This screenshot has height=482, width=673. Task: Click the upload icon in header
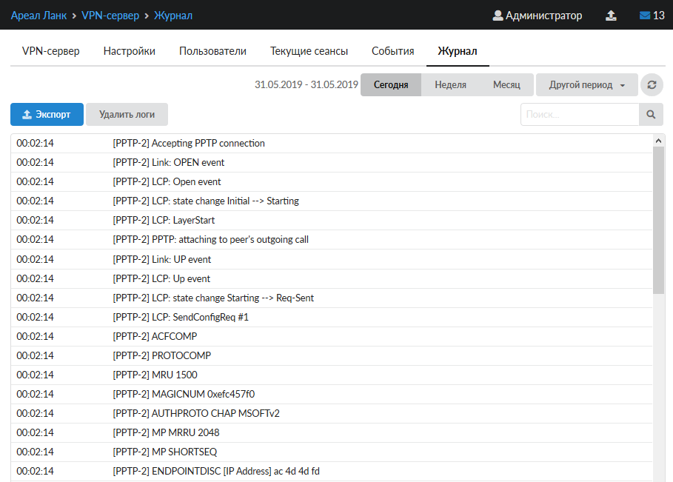611,16
